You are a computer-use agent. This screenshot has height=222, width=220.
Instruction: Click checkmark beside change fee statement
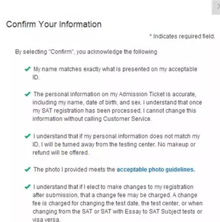point(27,187)
